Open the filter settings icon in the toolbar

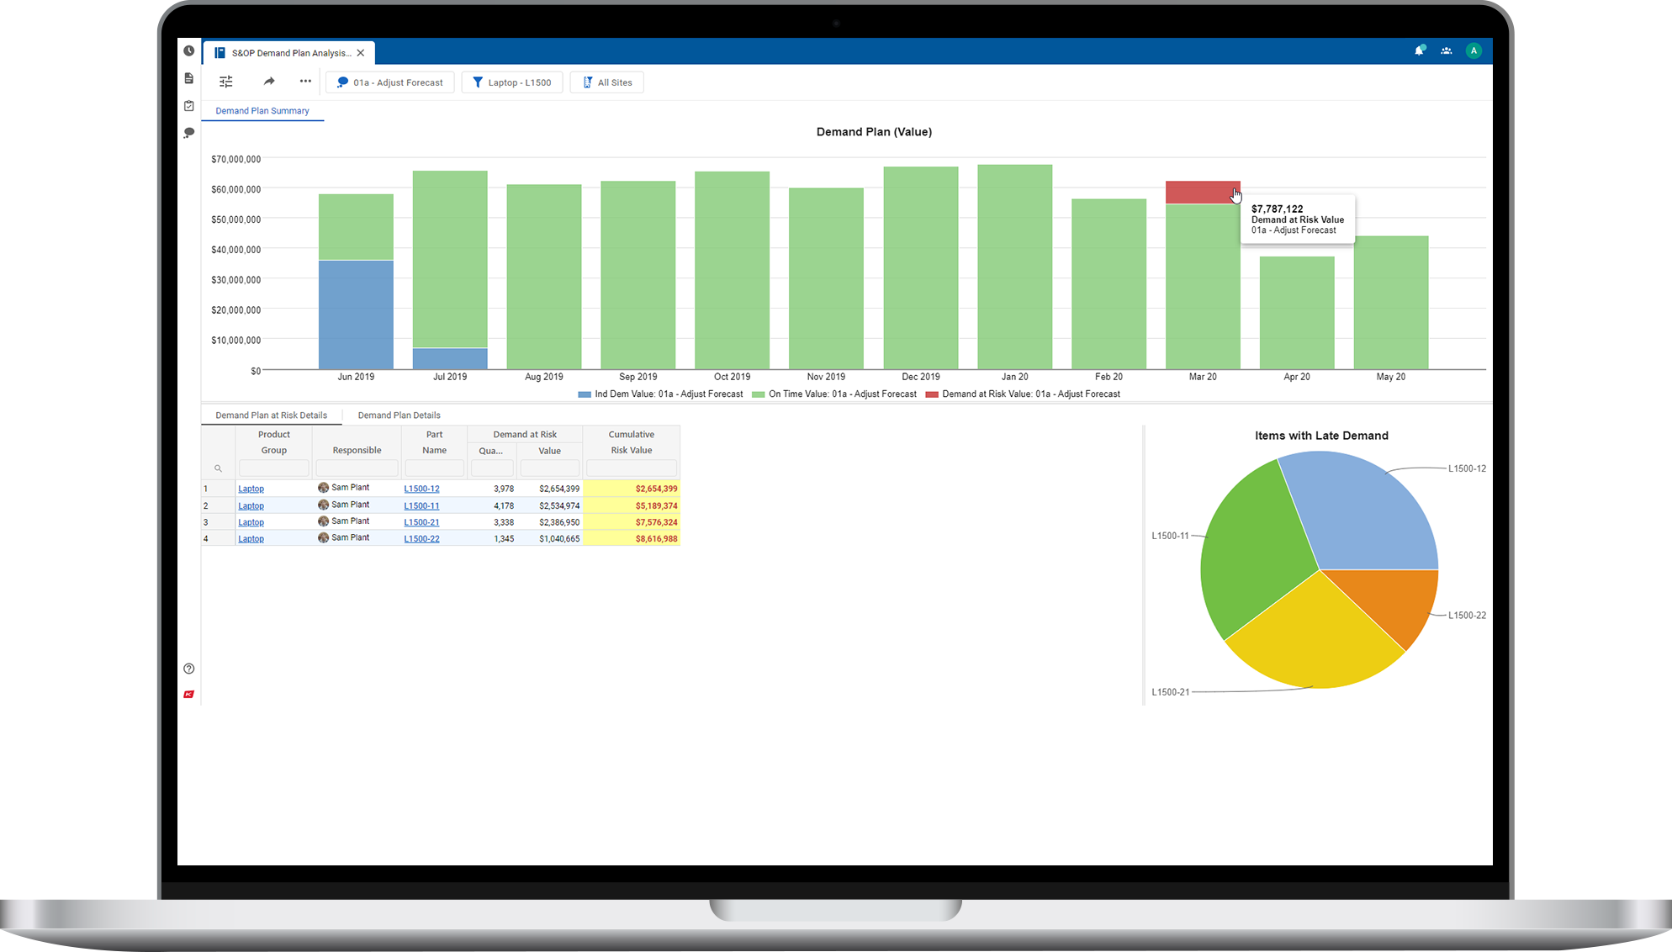[x=225, y=81]
